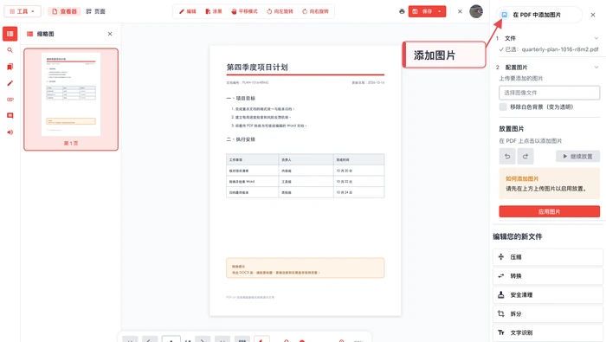Jump to last page button
The height and width of the screenshot is (342, 606).
pos(222,339)
